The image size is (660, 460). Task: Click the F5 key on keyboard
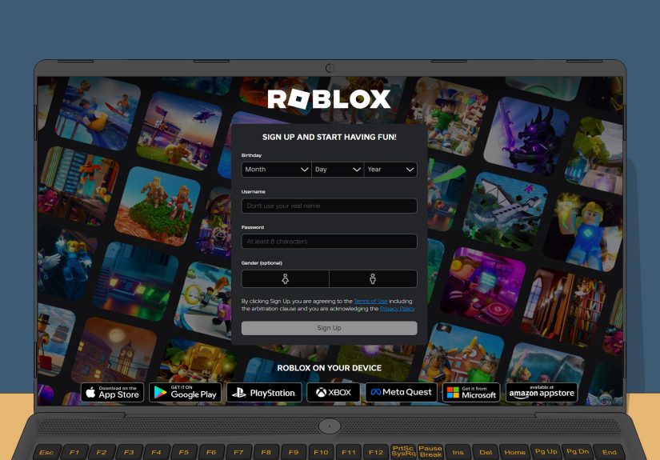[183, 453]
